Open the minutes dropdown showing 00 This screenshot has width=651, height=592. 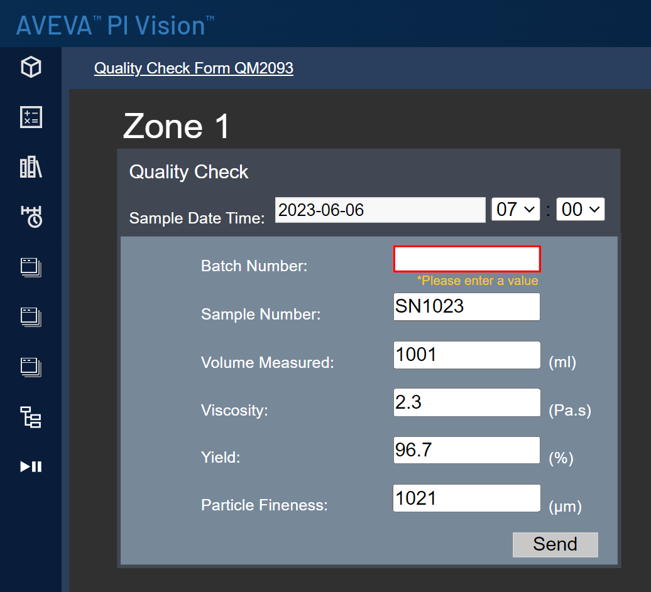click(580, 209)
